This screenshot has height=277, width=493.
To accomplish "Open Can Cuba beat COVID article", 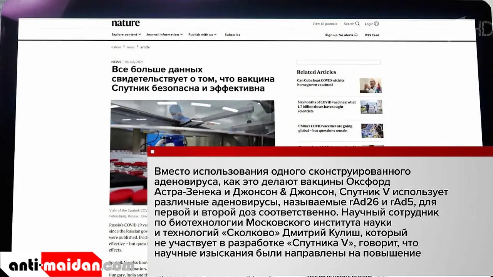I will click(x=320, y=83).
